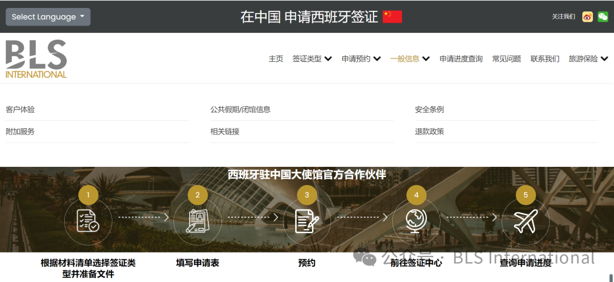Expand the 申请预约 menu chevron

[x=377, y=59]
